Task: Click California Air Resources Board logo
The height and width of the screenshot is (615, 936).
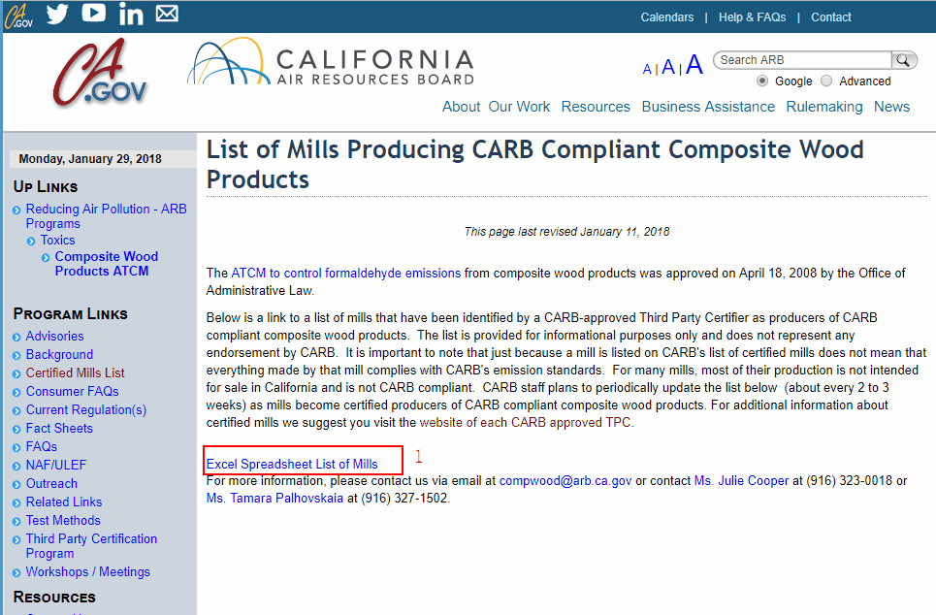Action: 332,63
